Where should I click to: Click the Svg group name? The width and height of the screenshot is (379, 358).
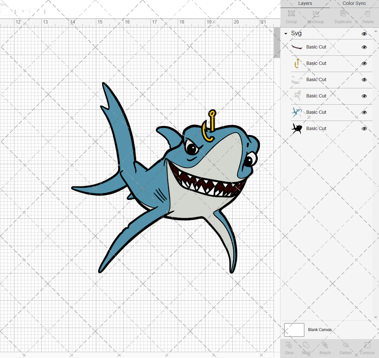[x=296, y=33]
